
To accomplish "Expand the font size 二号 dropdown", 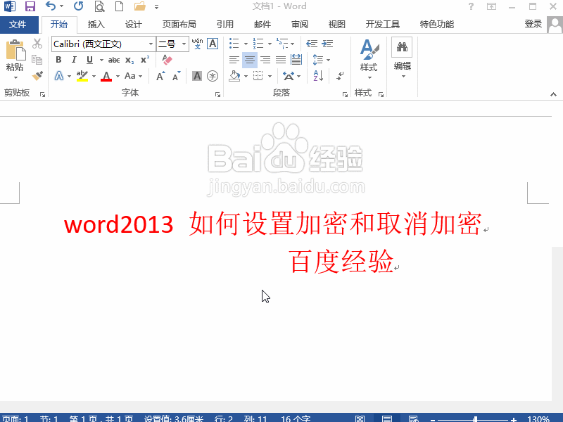I will pos(184,44).
